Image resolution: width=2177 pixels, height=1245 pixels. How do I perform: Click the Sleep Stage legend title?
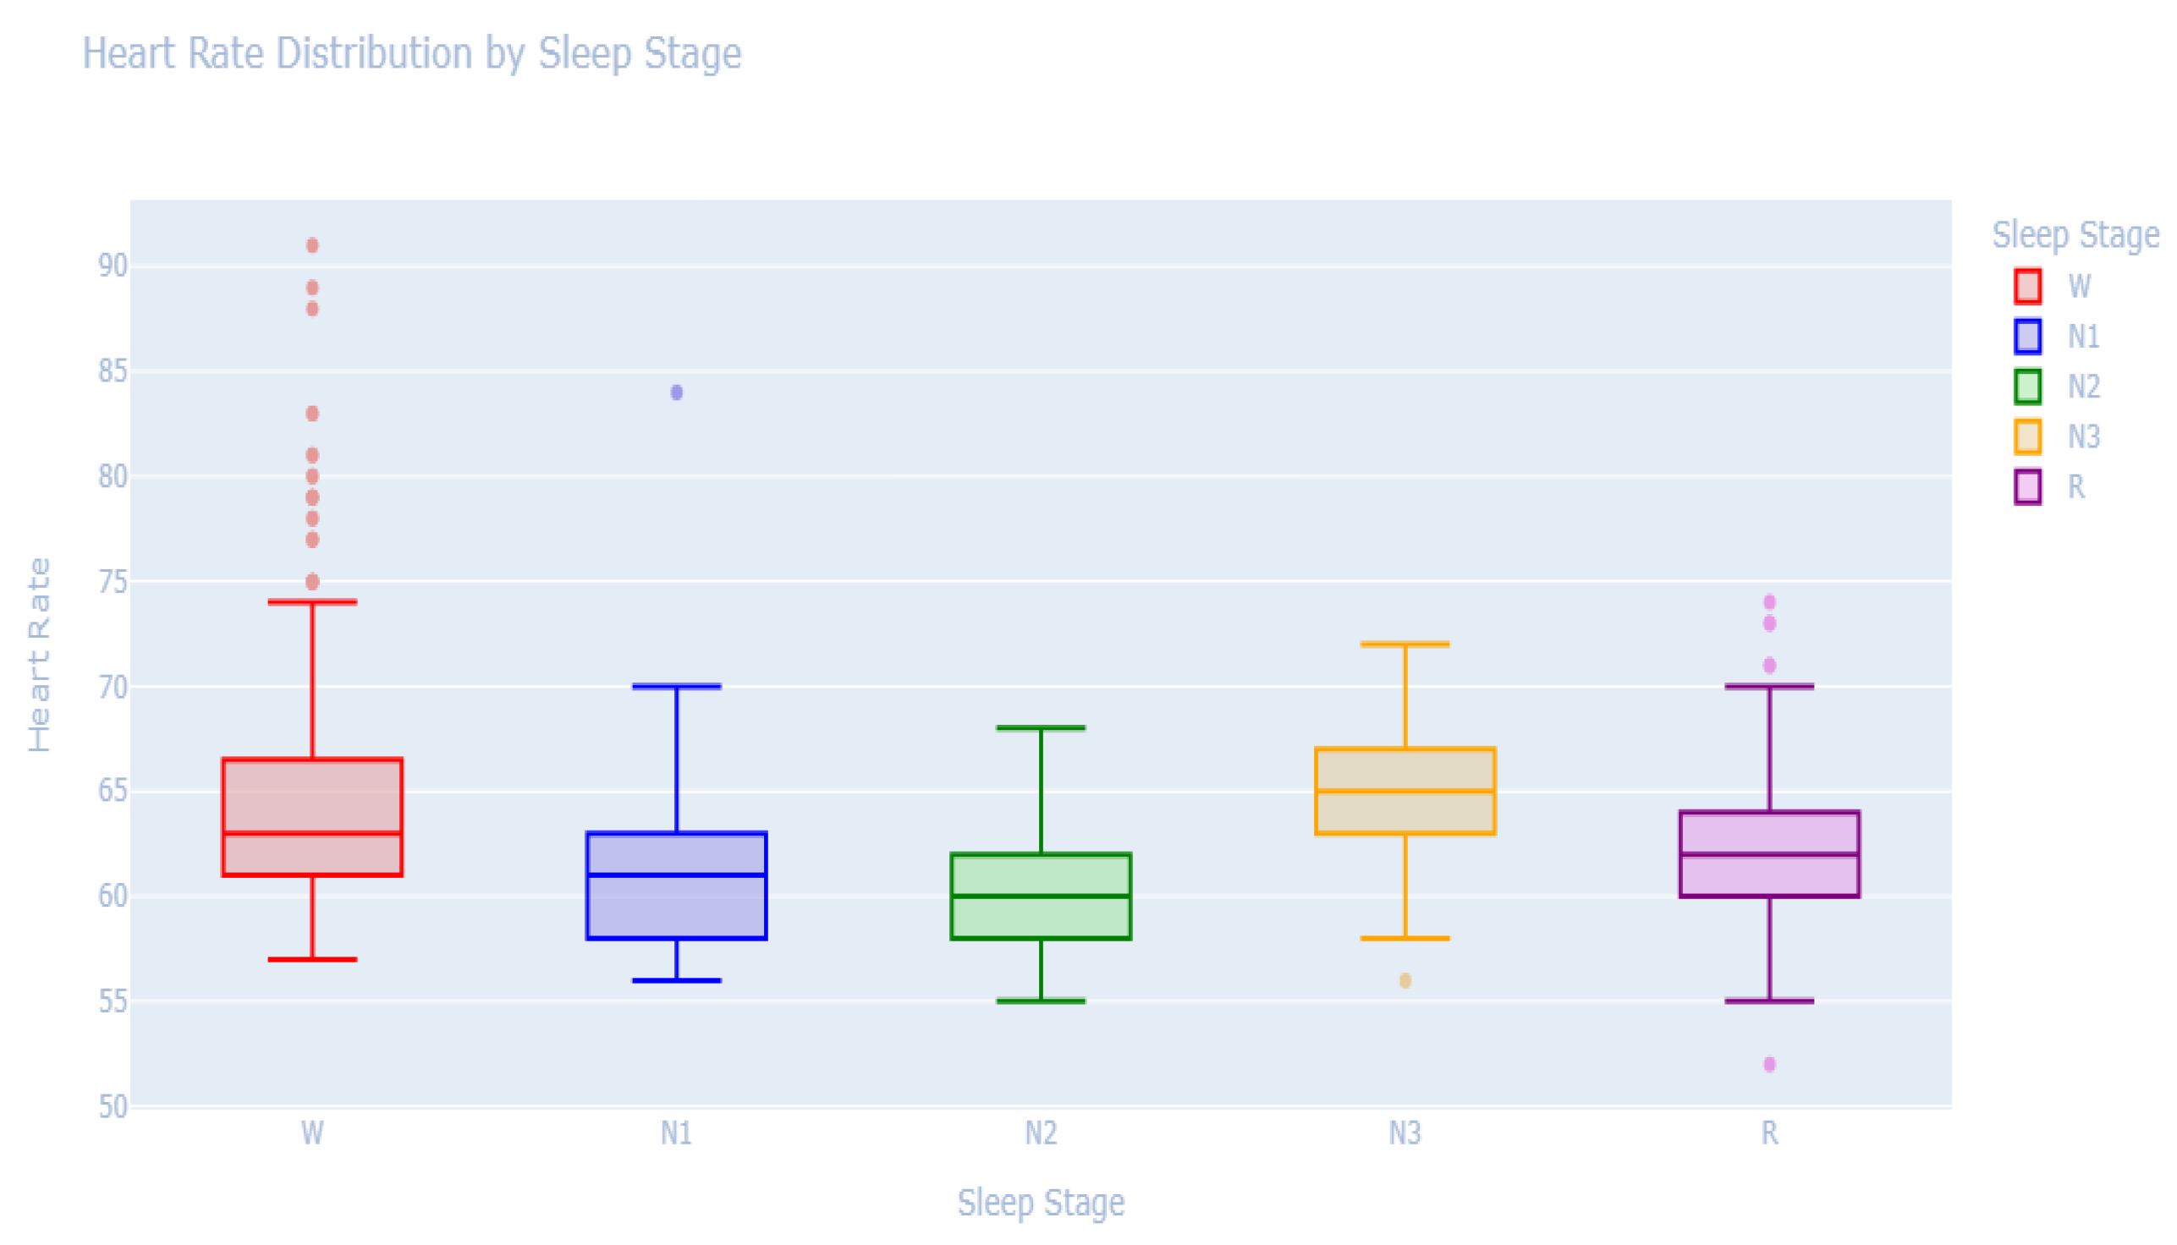(2075, 235)
